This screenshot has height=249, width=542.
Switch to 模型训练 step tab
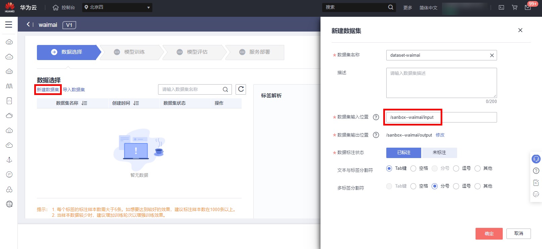131,52
